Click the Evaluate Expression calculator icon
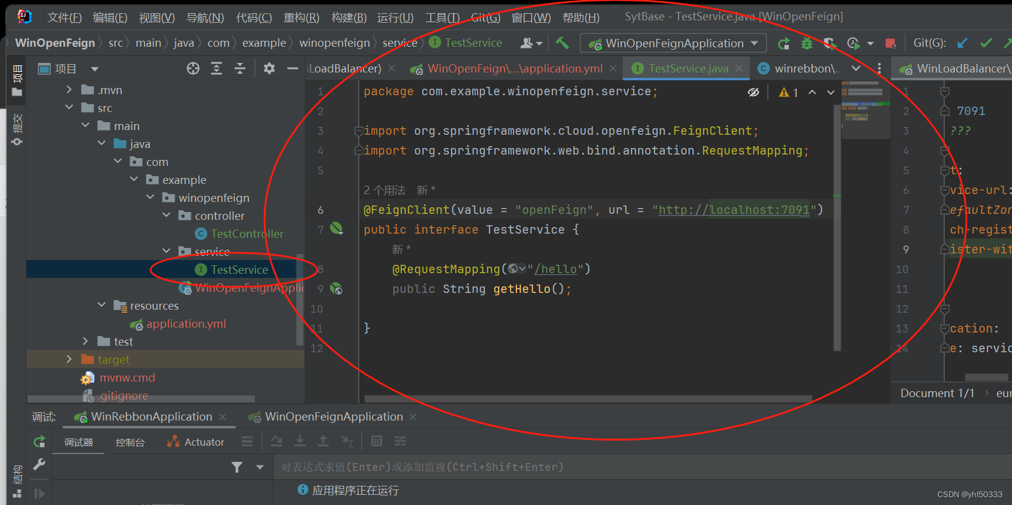The image size is (1012, 505). [377, 442]
